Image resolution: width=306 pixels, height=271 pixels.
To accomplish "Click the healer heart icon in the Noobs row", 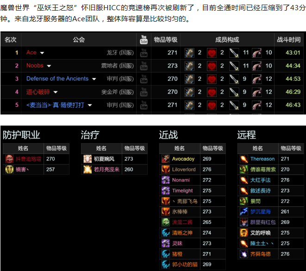I will [212, 66].
